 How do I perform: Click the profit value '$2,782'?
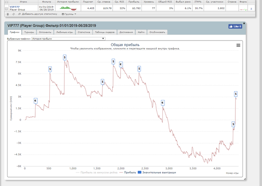pos(136,8)
